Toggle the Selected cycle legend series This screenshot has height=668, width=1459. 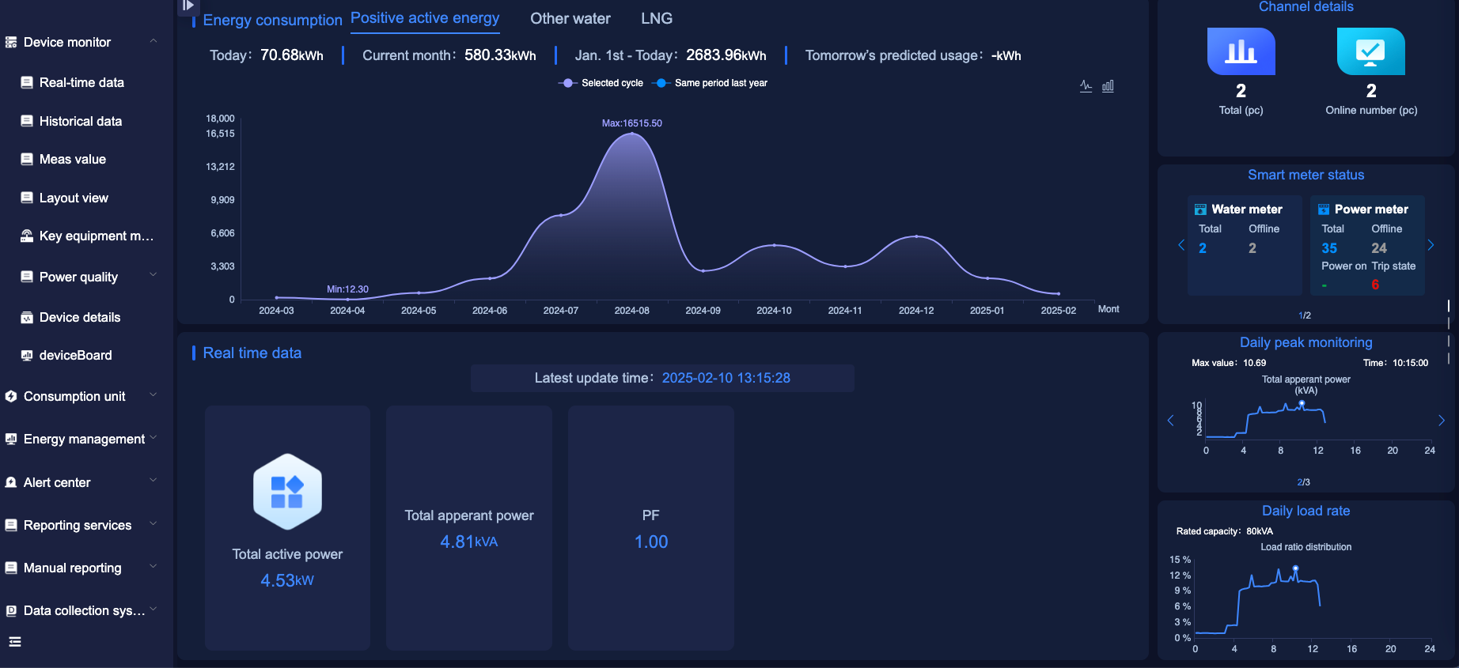pyautogui.click(x=601, y=83)
